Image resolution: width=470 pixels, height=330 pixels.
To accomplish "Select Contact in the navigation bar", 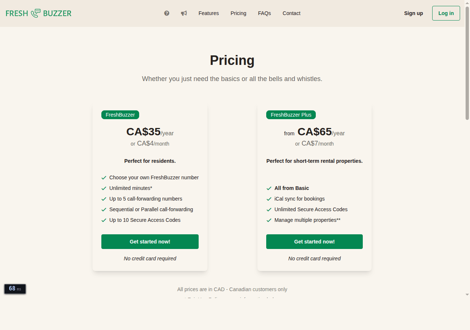I will click(292, 13).
